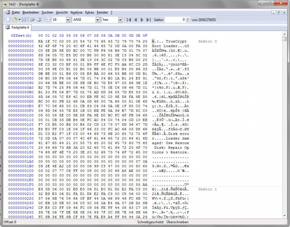Click offset row 00000000000

tap(21, 41)
